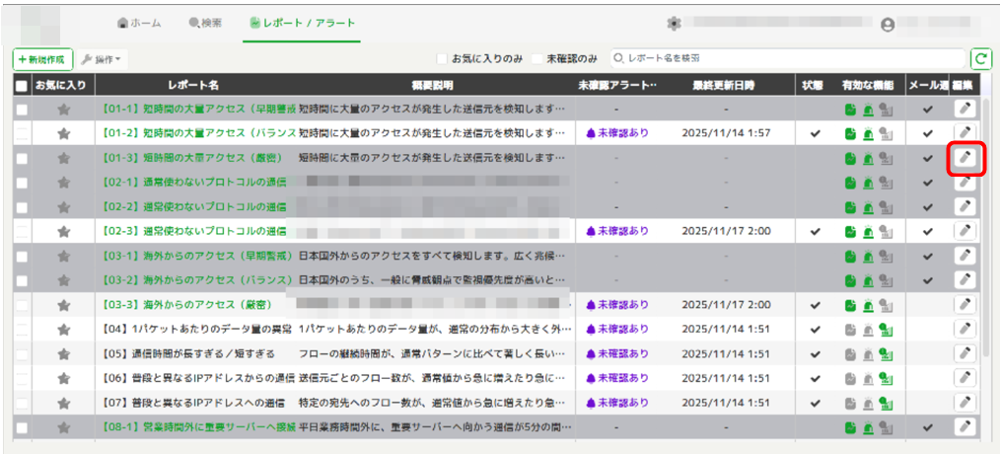This screenshot has height=456, width=1002.
Task: Sort by 最終更新日時 column header
Action: pyautogui.click(x=722, y=85)
